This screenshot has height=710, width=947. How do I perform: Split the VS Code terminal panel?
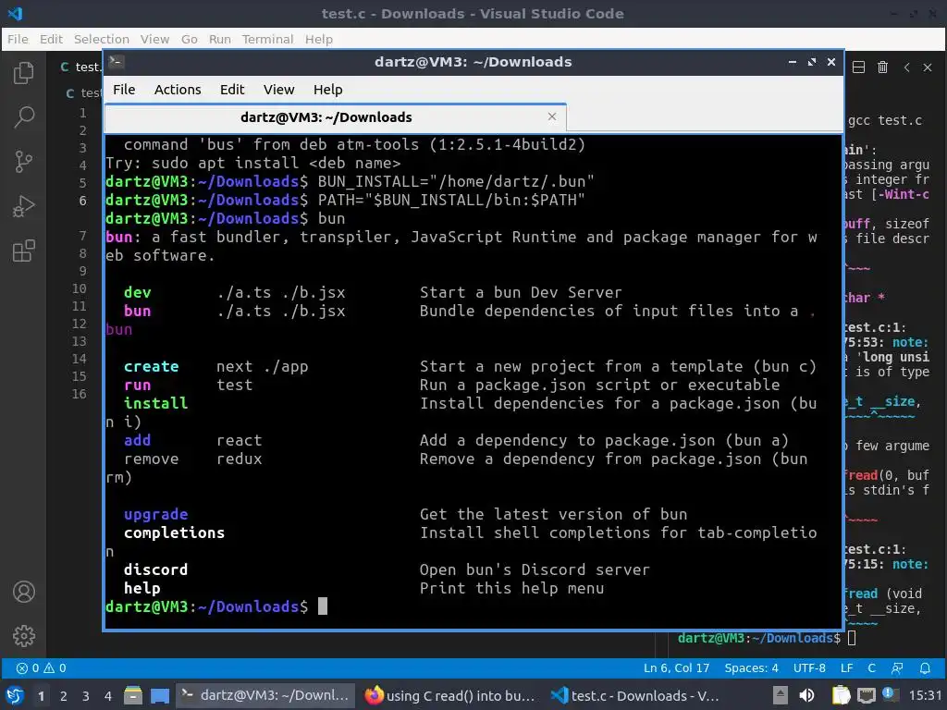[x=858, y=67]
